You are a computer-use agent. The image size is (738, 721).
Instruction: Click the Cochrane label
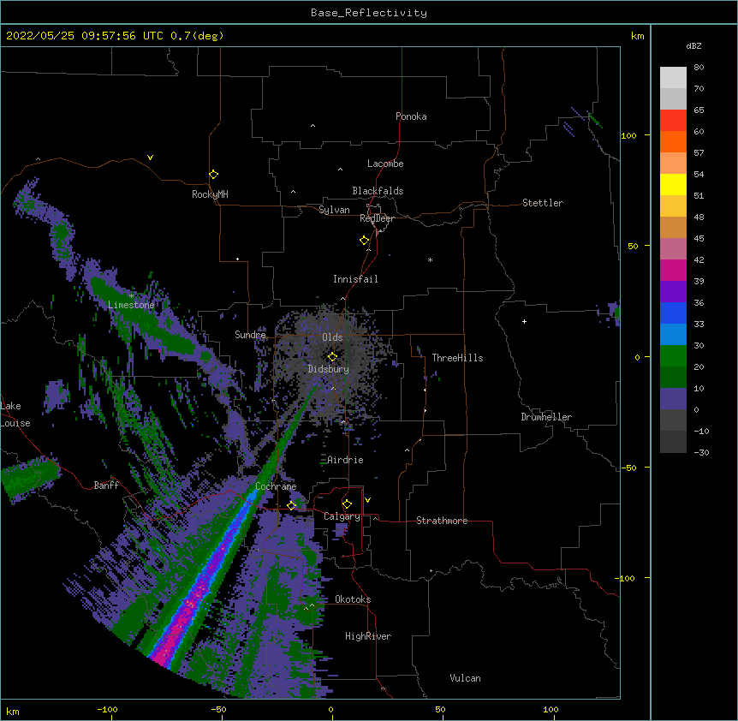276,486
